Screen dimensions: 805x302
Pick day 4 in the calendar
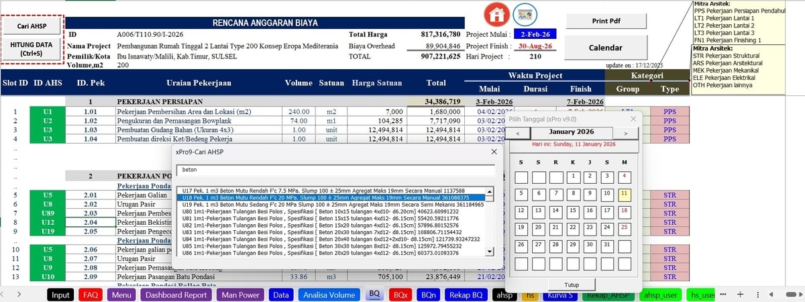click(624, 177)
